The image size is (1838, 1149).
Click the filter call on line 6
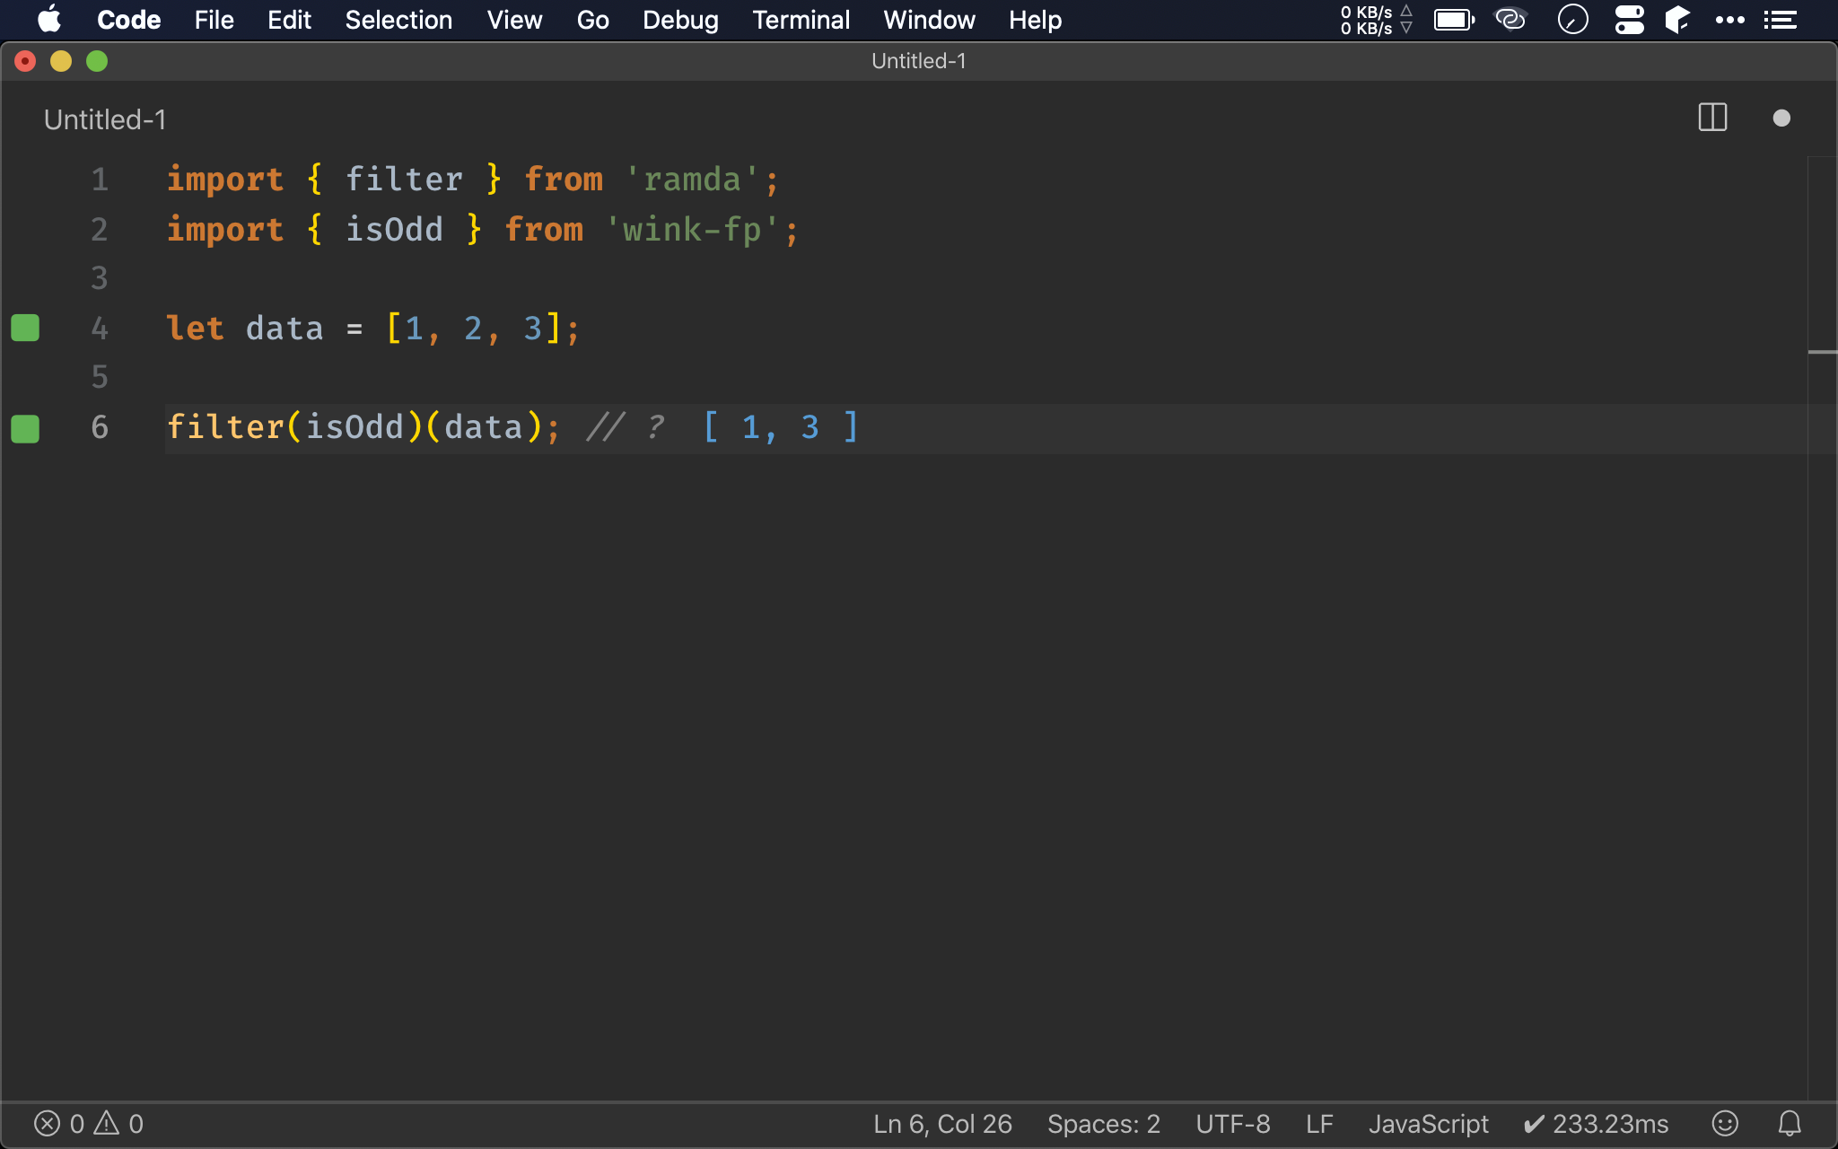pyautogui.click(x=225, y=427)
